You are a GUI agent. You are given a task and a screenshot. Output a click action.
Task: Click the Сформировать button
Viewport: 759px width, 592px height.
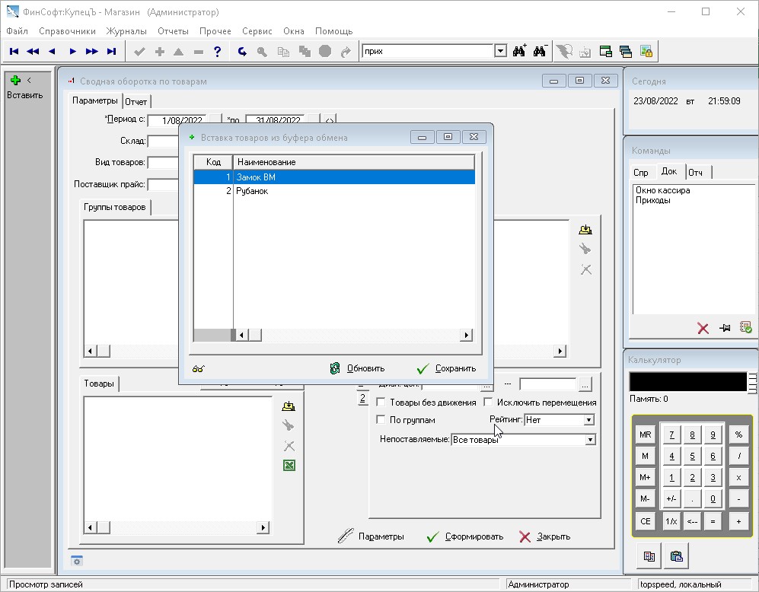465,536
